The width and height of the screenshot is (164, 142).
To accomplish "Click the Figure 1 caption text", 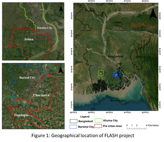I will [83, 135].
